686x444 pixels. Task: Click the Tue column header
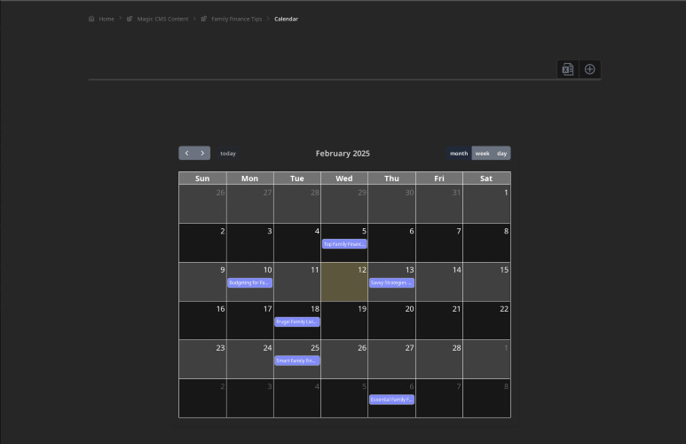click(x=297, y=178)
